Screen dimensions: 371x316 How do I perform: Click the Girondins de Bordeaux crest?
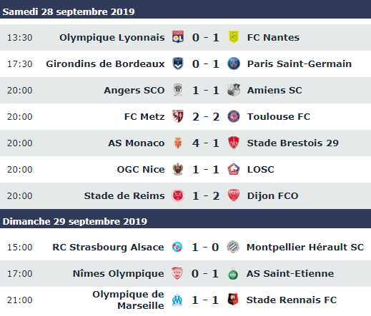[x=178, y=63]
